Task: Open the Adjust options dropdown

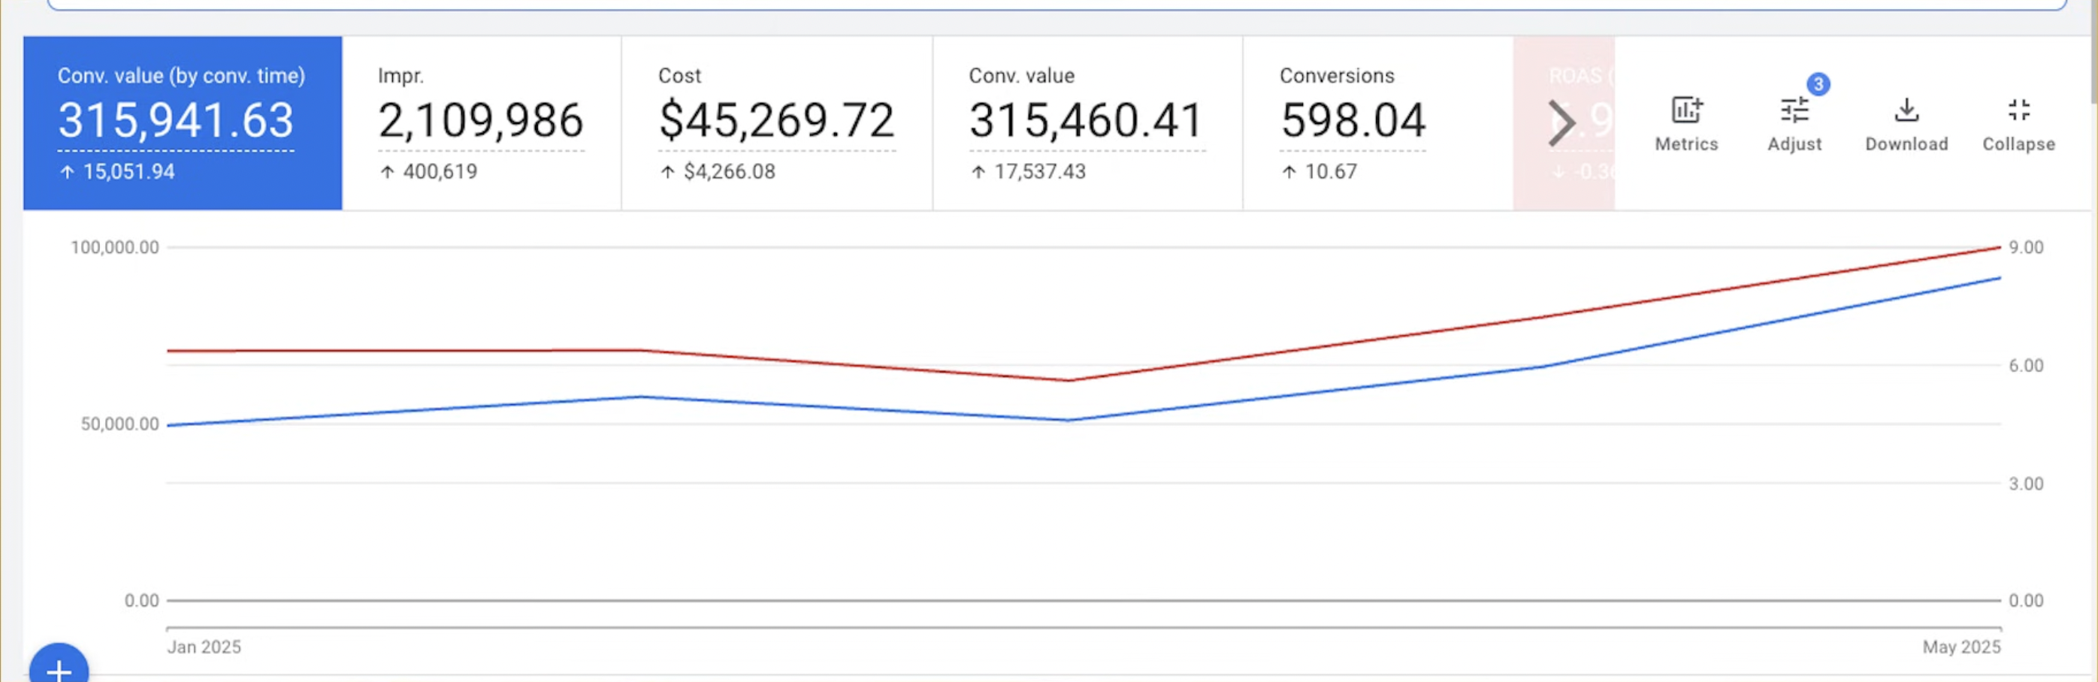Action: (1794, 122)
